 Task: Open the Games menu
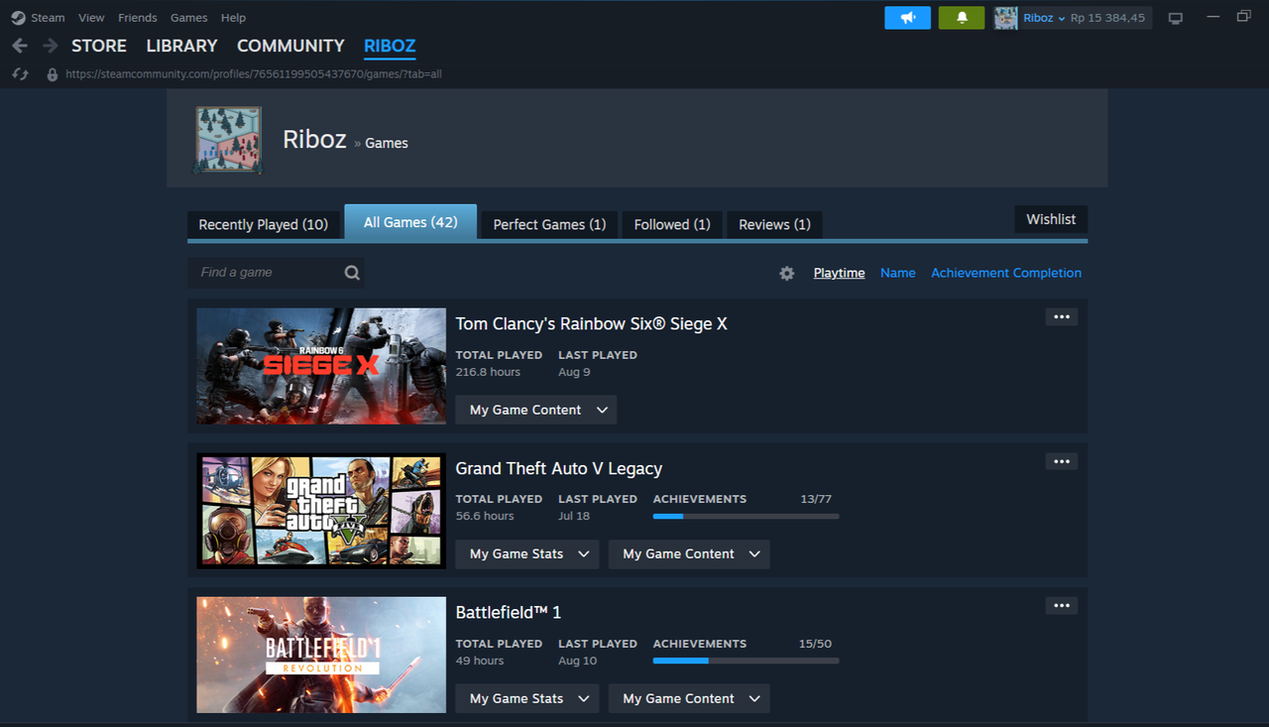(189, 18)
